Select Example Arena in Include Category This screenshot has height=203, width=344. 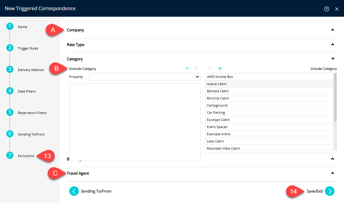point(269,134)
